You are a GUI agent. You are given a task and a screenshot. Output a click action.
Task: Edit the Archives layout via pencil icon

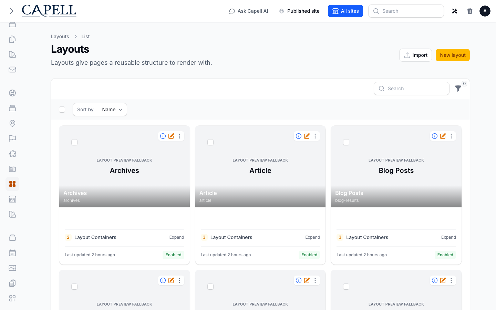171,136
